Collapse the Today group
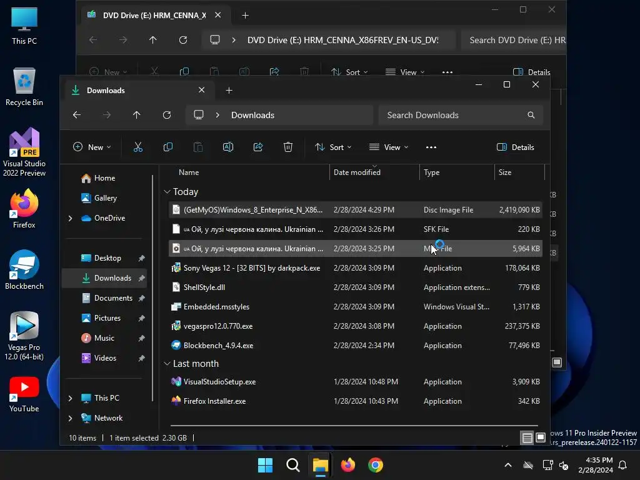640x480 pixels. coord(167,192)
